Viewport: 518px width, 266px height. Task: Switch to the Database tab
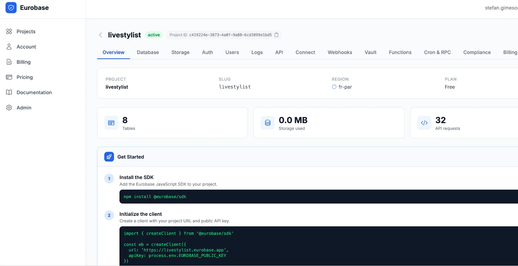(148, 52)
